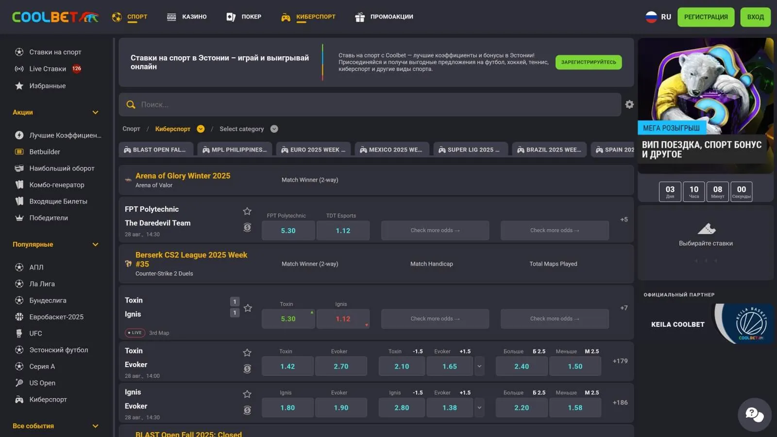Image resolution: width=777 pixels, height=437 pixels.
Task: Star the Toxin vs Evoker match
Action: tap(247, 353)
